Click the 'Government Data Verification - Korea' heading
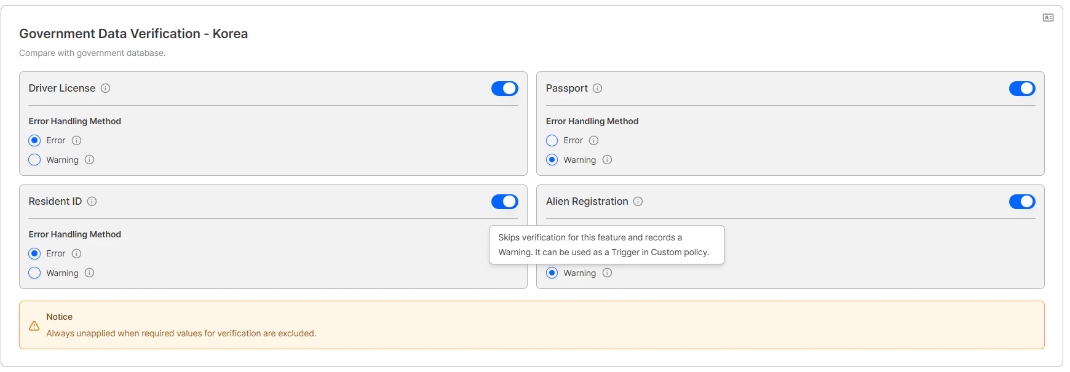This screenshot has height=372, width=1070. click(x=133, y=34)
